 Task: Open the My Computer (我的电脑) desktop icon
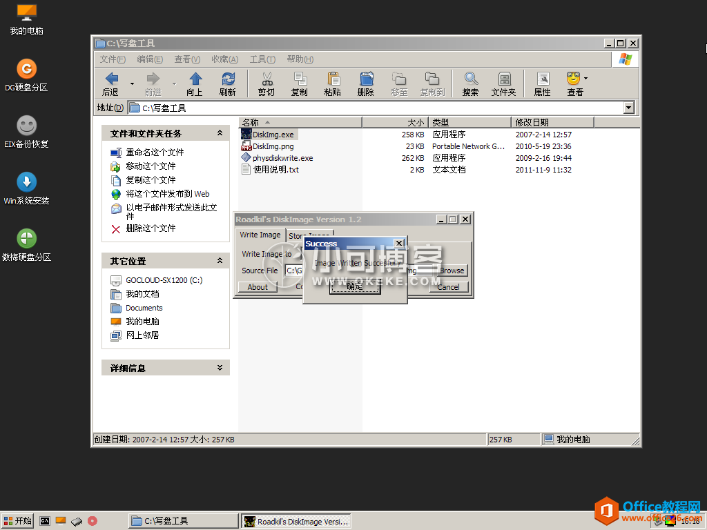click(x=27, y=19)
